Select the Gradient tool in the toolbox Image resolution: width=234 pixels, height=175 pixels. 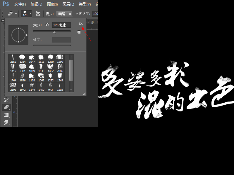(x=6, y=115)
